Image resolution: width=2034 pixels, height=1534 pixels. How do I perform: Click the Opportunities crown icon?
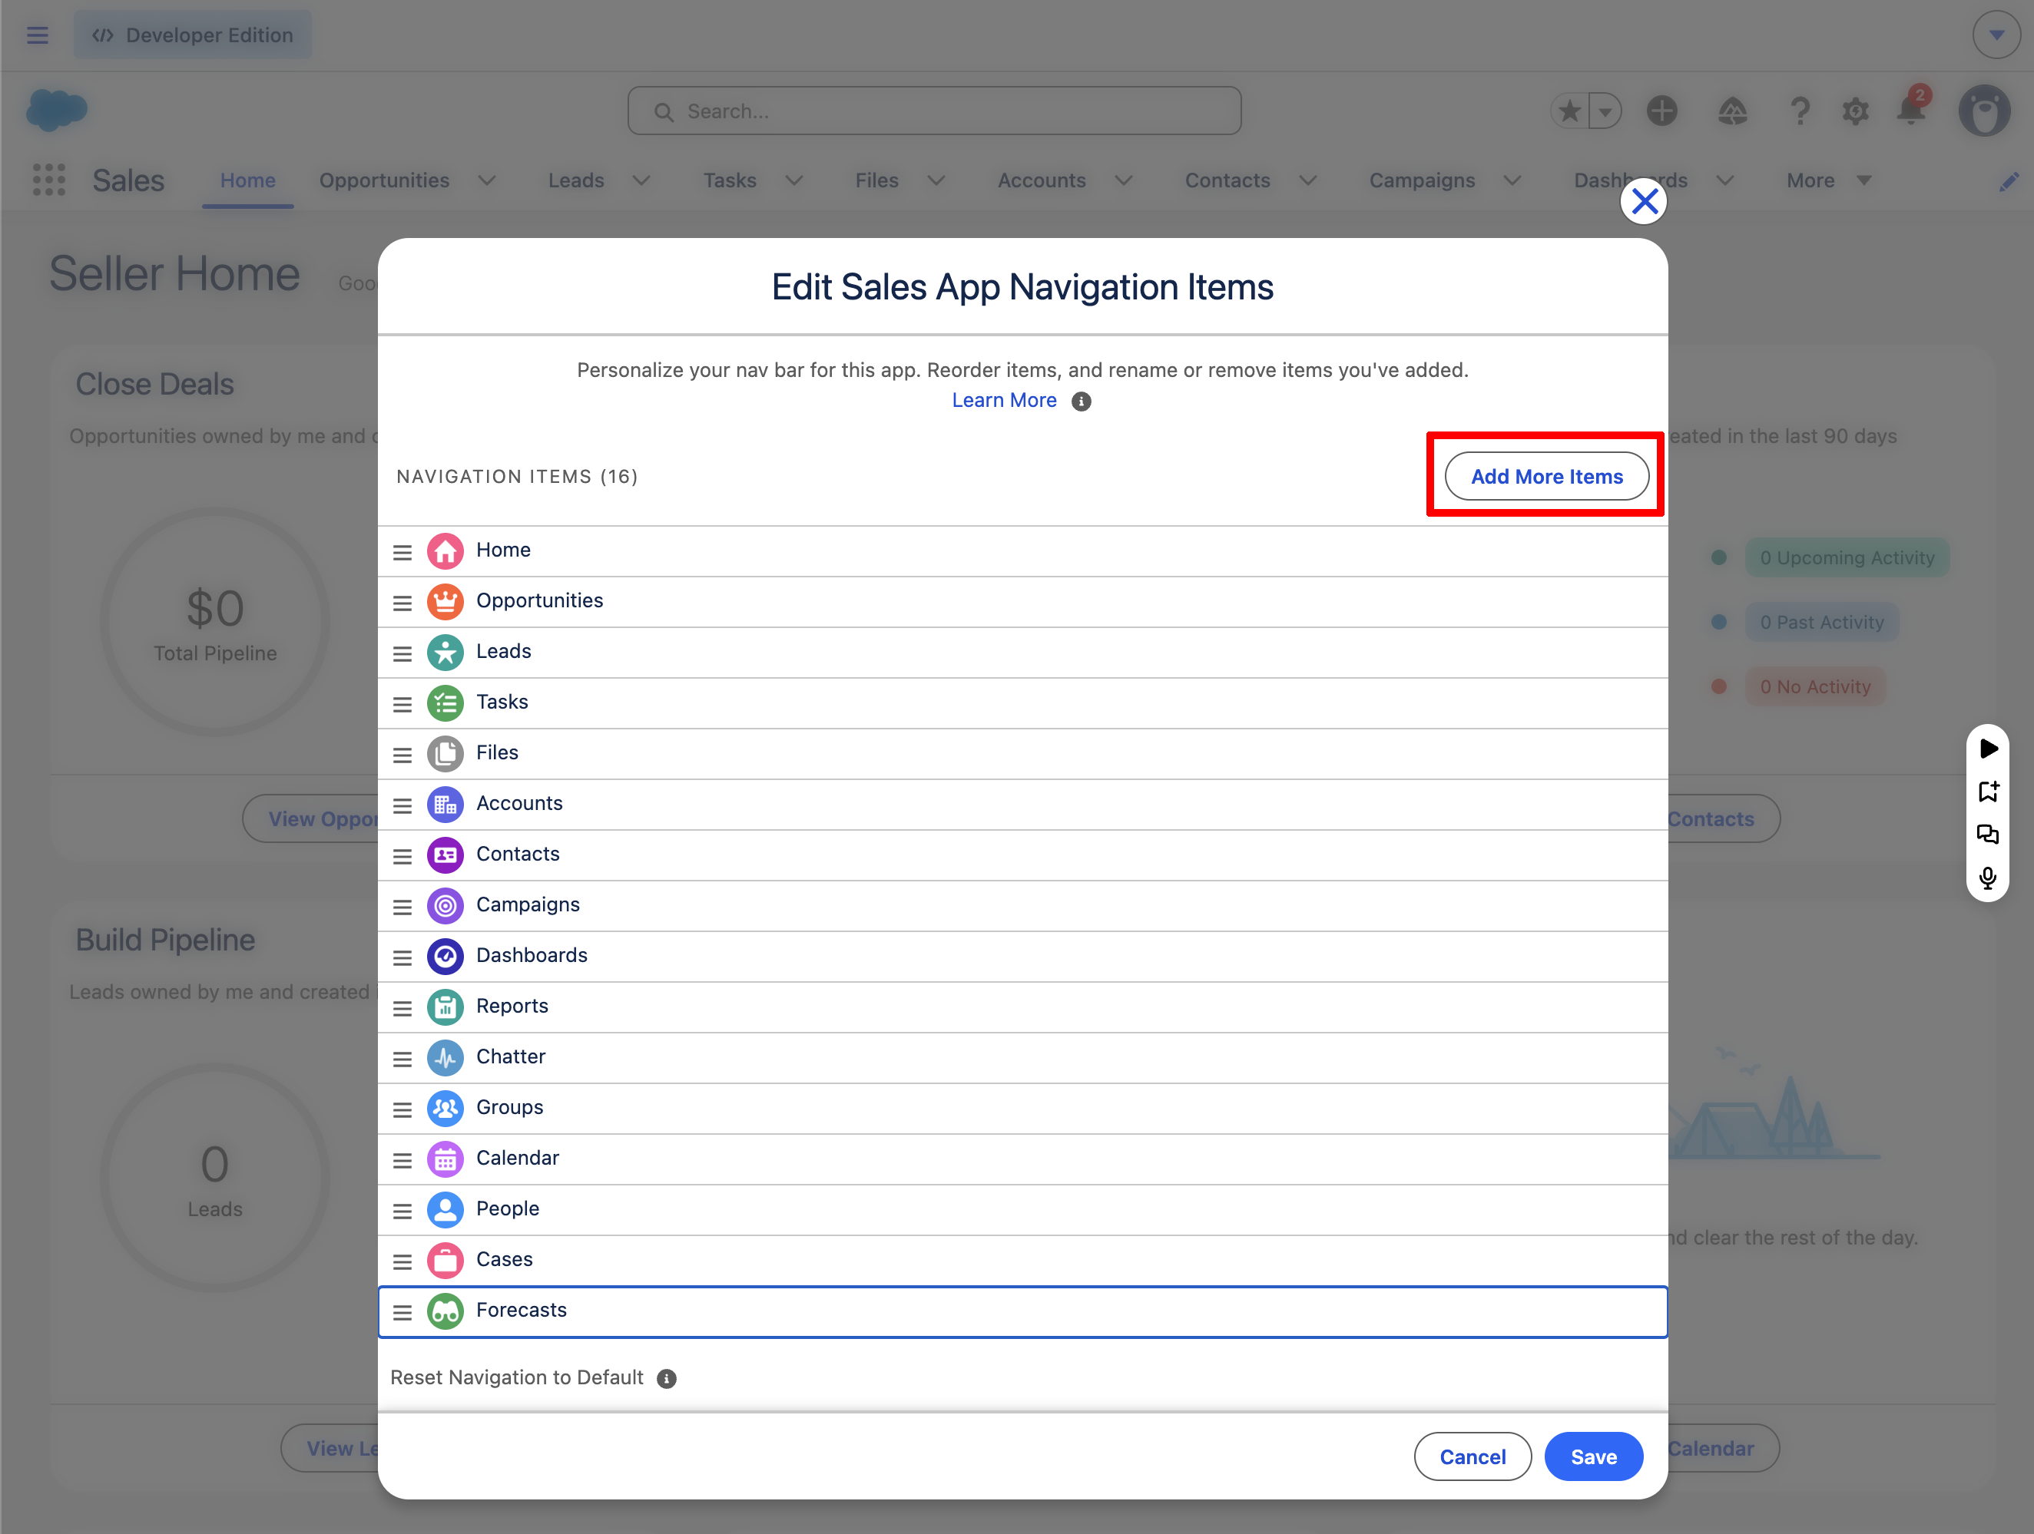tap(445, 601)
